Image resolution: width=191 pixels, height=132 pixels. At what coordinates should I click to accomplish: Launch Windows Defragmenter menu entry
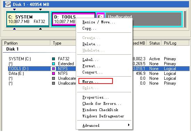(x=103, y=116)
